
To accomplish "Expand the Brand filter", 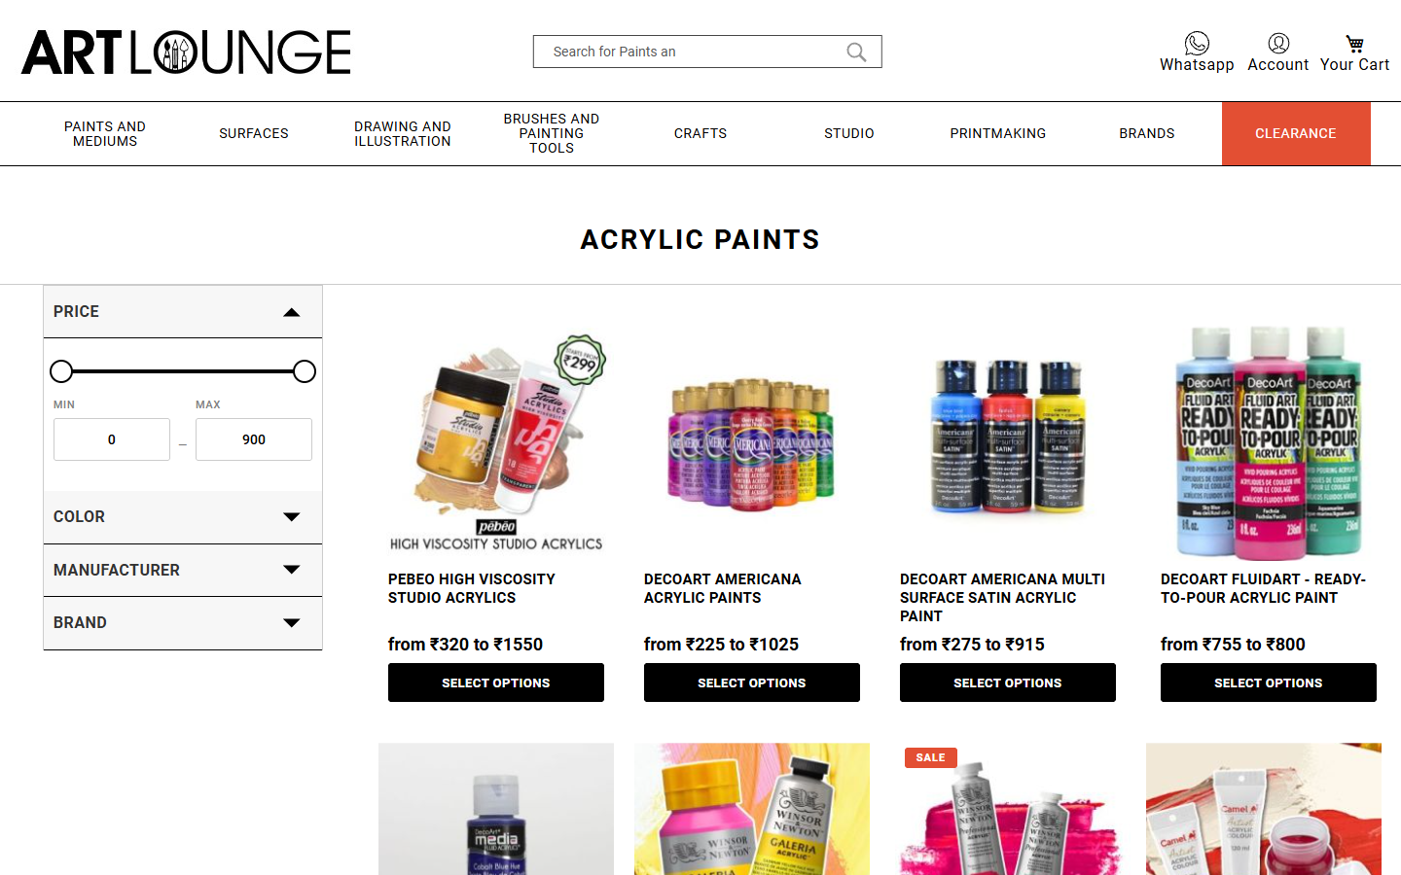I will pyautogui.click(x=183, y=623).
